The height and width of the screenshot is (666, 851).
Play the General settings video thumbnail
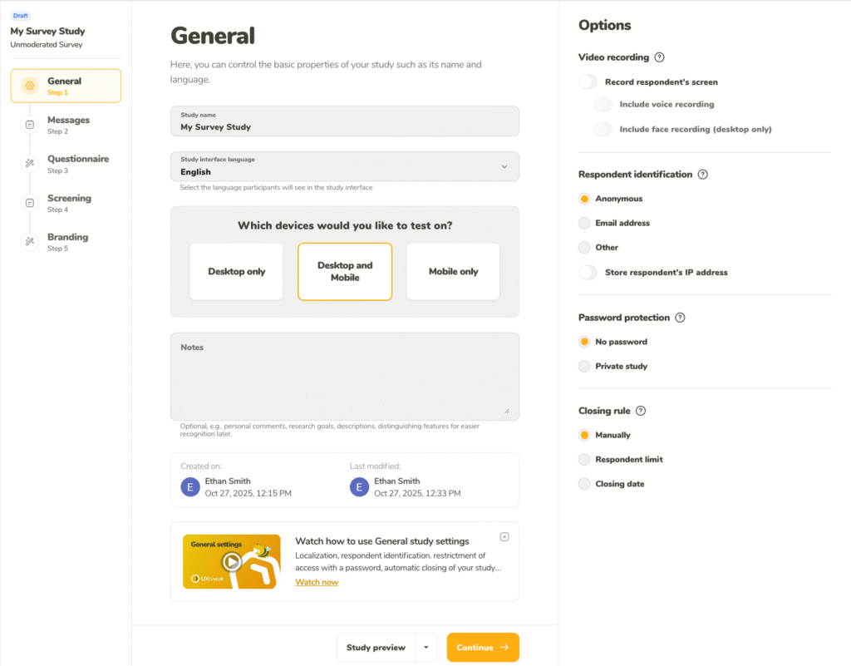click(x=232, y=561)
